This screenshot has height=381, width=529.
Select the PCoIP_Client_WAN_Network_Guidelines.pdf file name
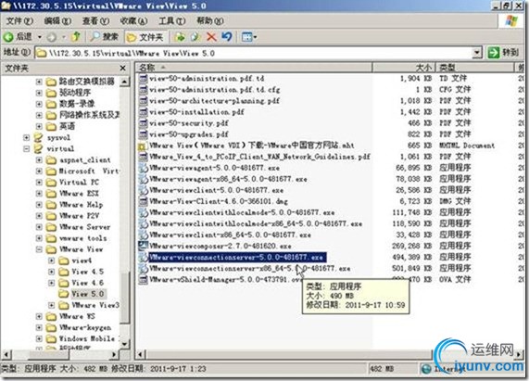(x=259, y=157)
